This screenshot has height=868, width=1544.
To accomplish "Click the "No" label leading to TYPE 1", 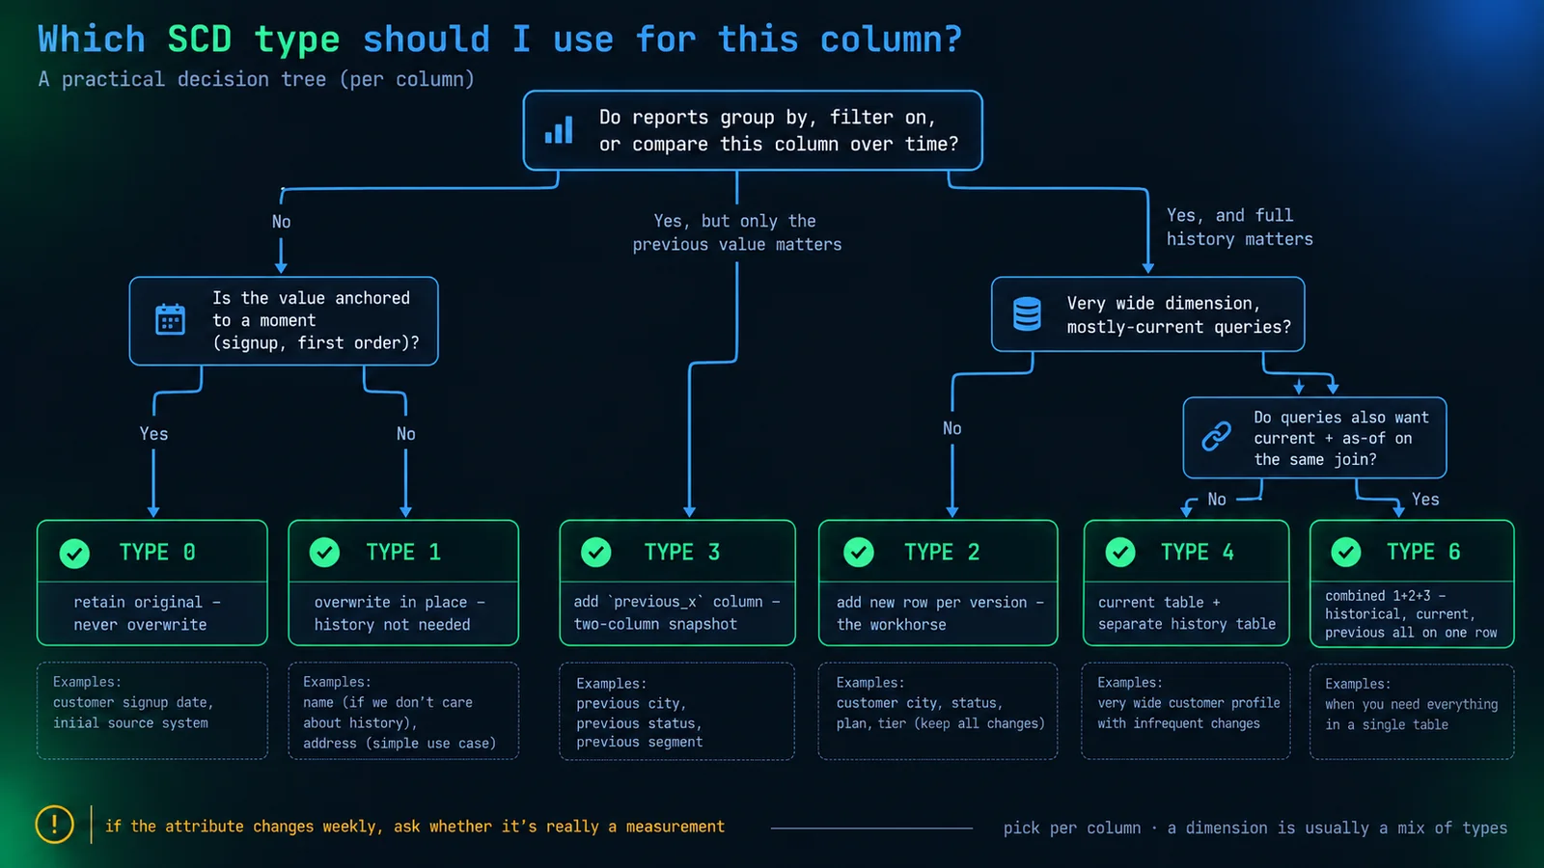I will pos(406,434).
